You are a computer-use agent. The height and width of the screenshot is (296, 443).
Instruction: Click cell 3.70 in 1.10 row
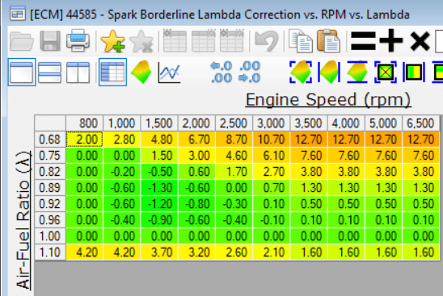159,252
